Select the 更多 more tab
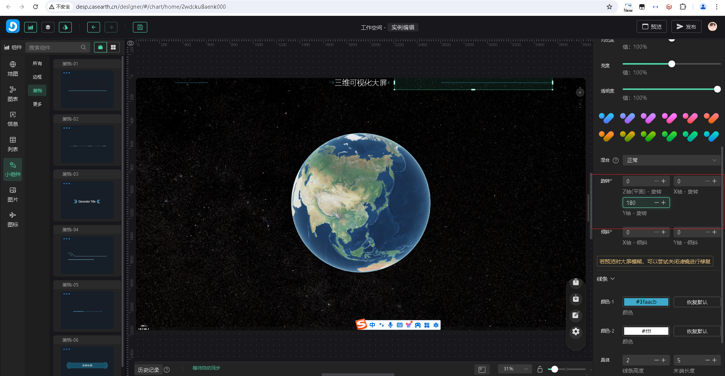 [37, 104]
